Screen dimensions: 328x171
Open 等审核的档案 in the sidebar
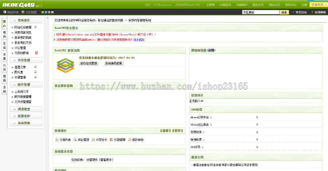(23, 38)
